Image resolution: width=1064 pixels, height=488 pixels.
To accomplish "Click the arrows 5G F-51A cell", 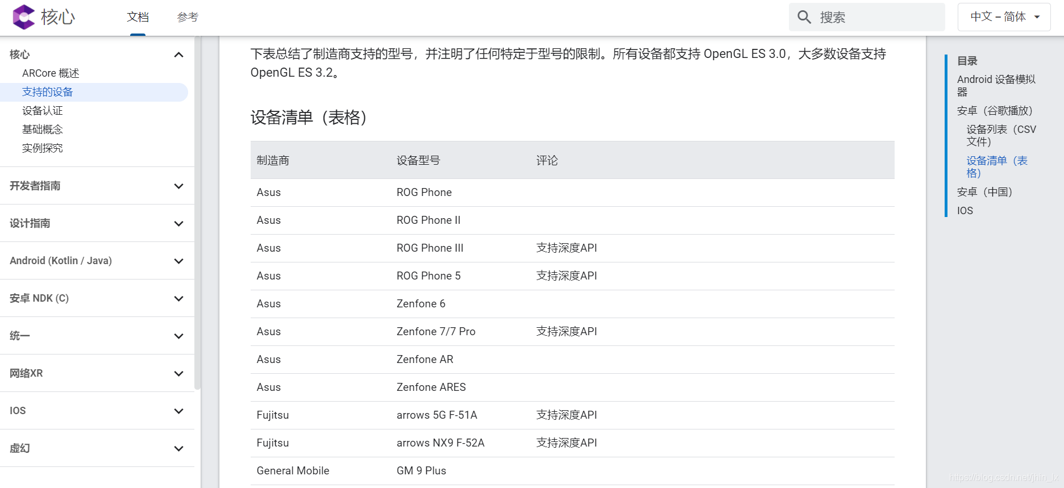I will click(437, 415).
